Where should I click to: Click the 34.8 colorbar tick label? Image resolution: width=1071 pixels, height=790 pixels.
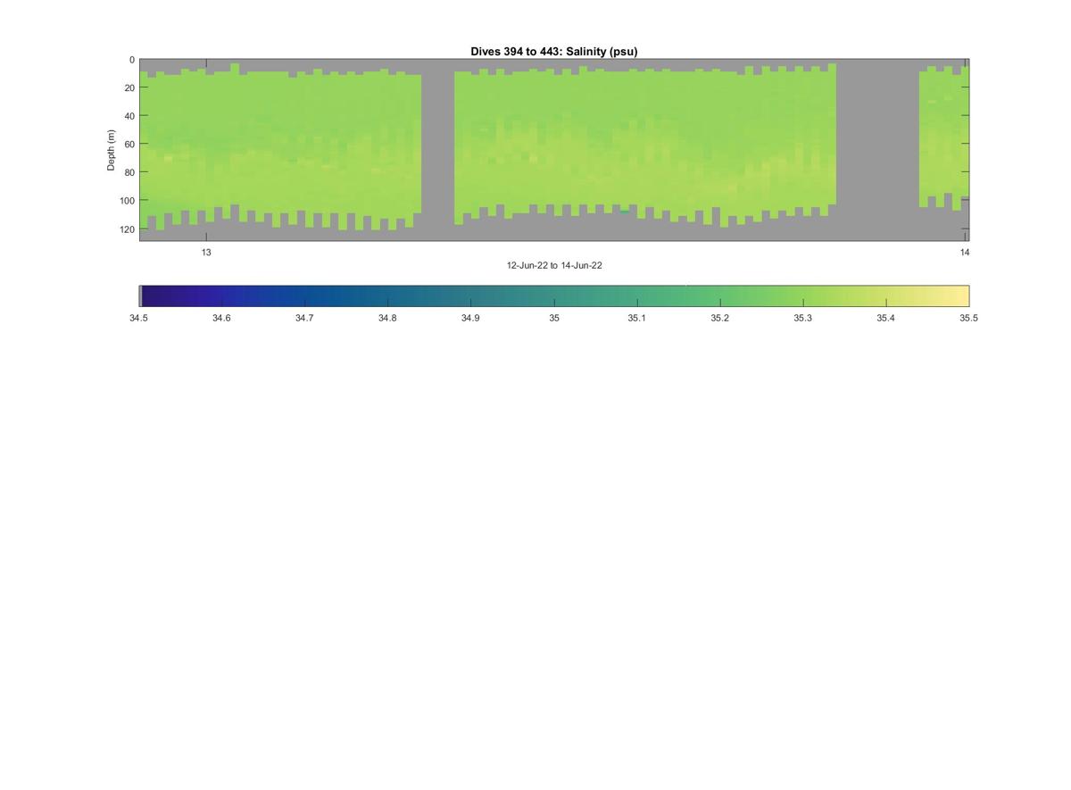(x=387, y=318)
